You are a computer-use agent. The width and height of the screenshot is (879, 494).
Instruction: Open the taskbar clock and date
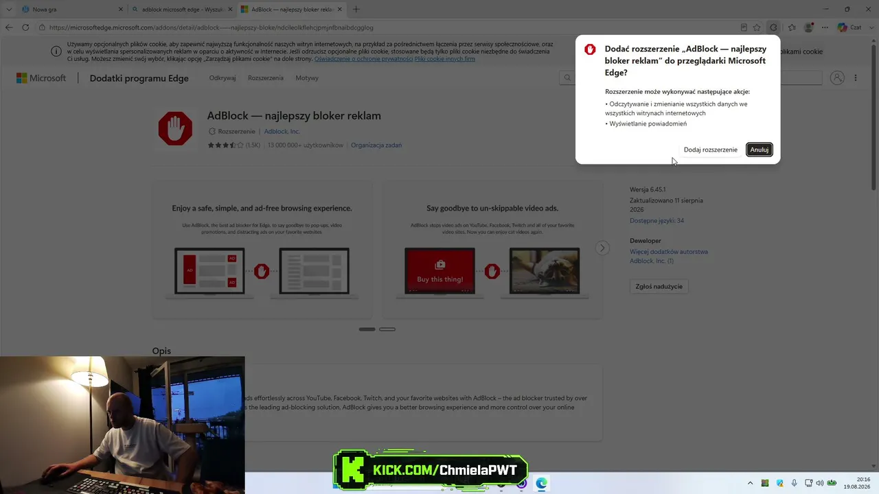(858, 483)
